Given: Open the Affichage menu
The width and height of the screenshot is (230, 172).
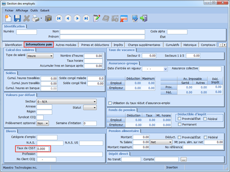Looking at the screenshot, I should pos(22,10).
